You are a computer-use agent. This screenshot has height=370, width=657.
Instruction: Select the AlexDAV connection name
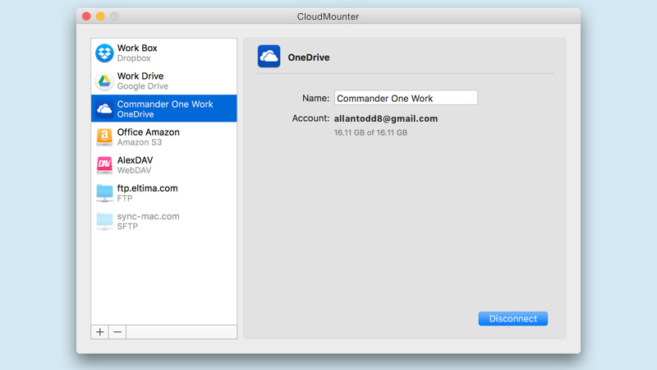click(135, 160)
